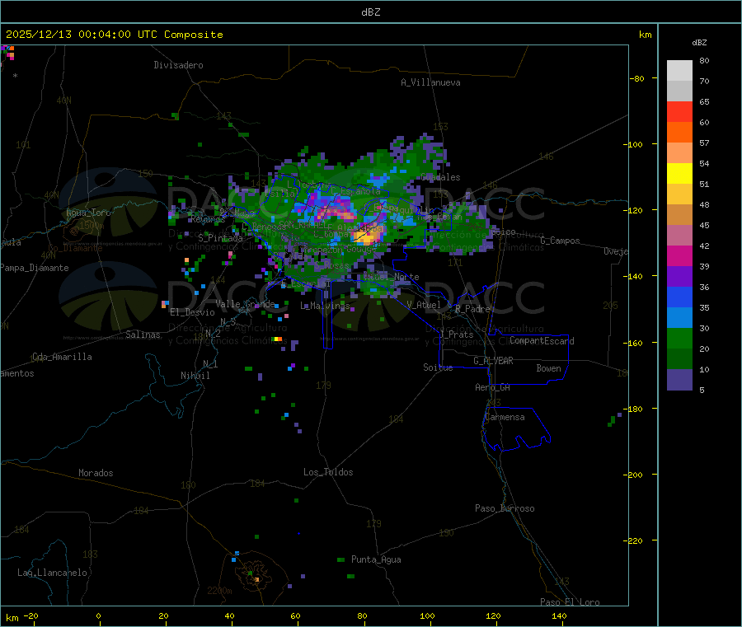Click the red 65-60 dBZ legend swatch

point(679,111)
